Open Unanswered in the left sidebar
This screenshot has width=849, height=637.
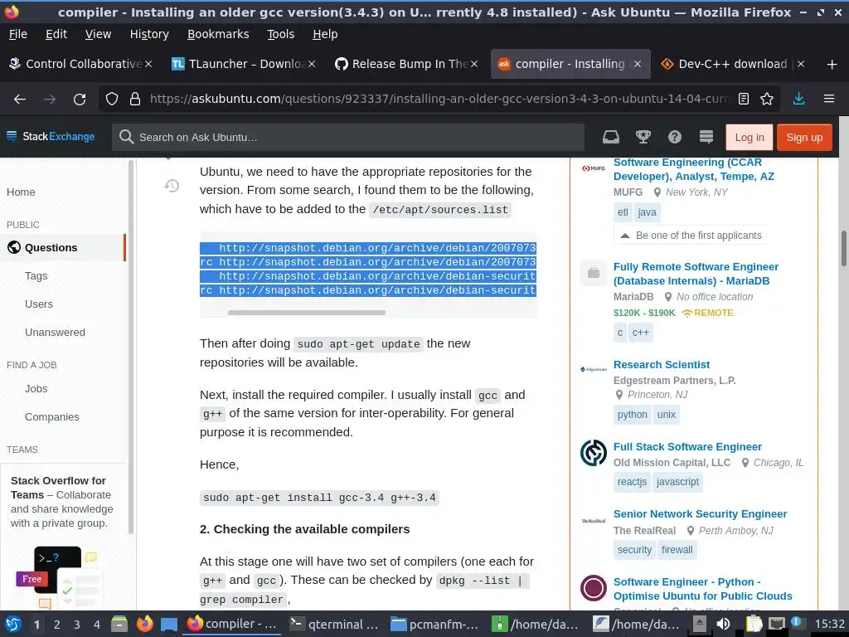55,332
